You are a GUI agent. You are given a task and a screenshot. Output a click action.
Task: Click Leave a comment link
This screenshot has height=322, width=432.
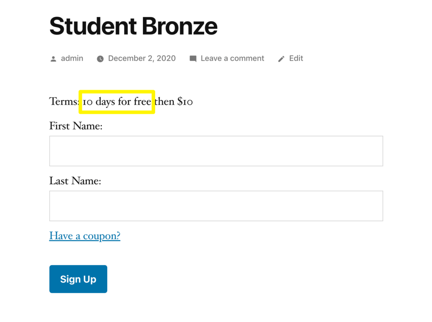[232, 58]
